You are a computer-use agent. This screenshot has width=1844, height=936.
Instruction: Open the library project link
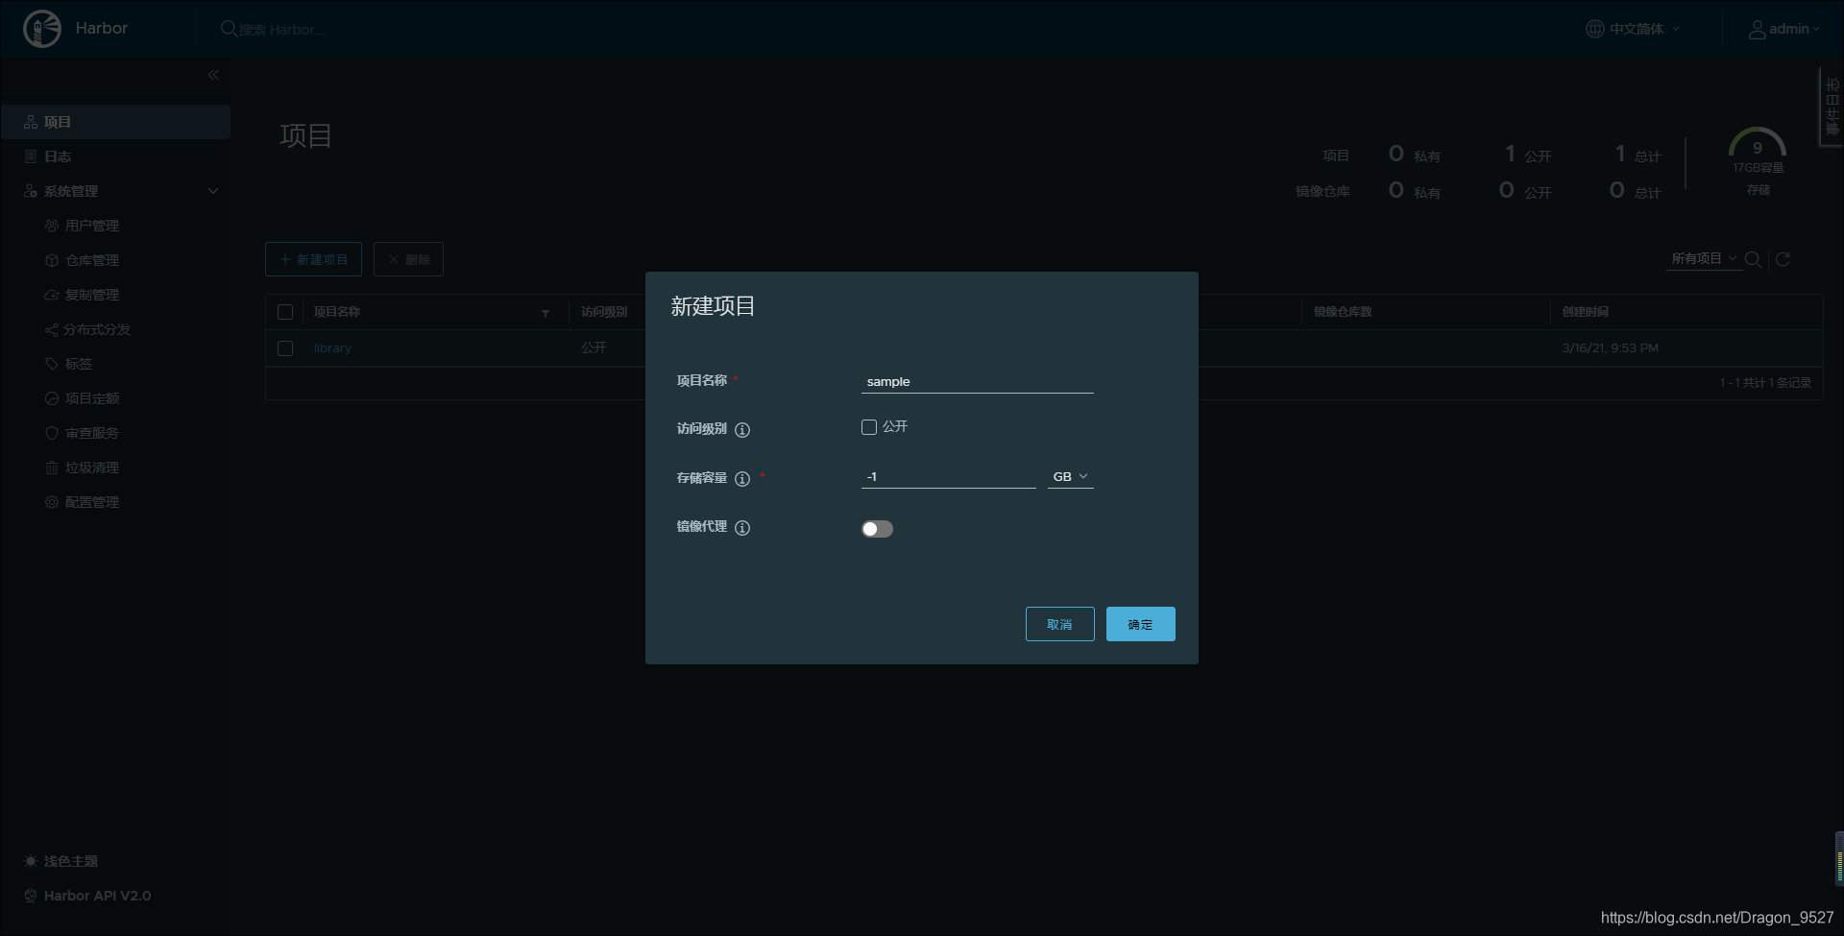point(332,348)
